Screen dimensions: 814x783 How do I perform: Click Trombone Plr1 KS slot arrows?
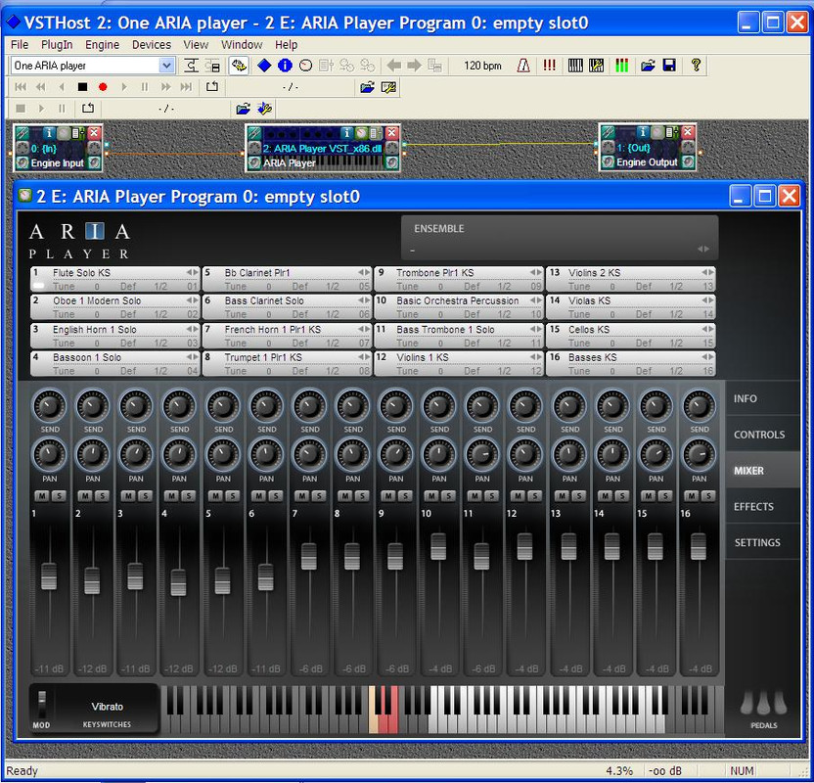[x=536, y=272]
